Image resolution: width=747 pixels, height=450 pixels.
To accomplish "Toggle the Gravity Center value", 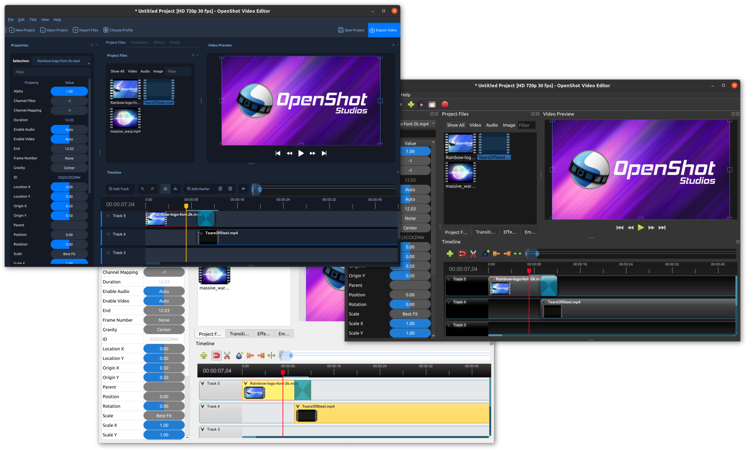I will click(x=69, y=168).
